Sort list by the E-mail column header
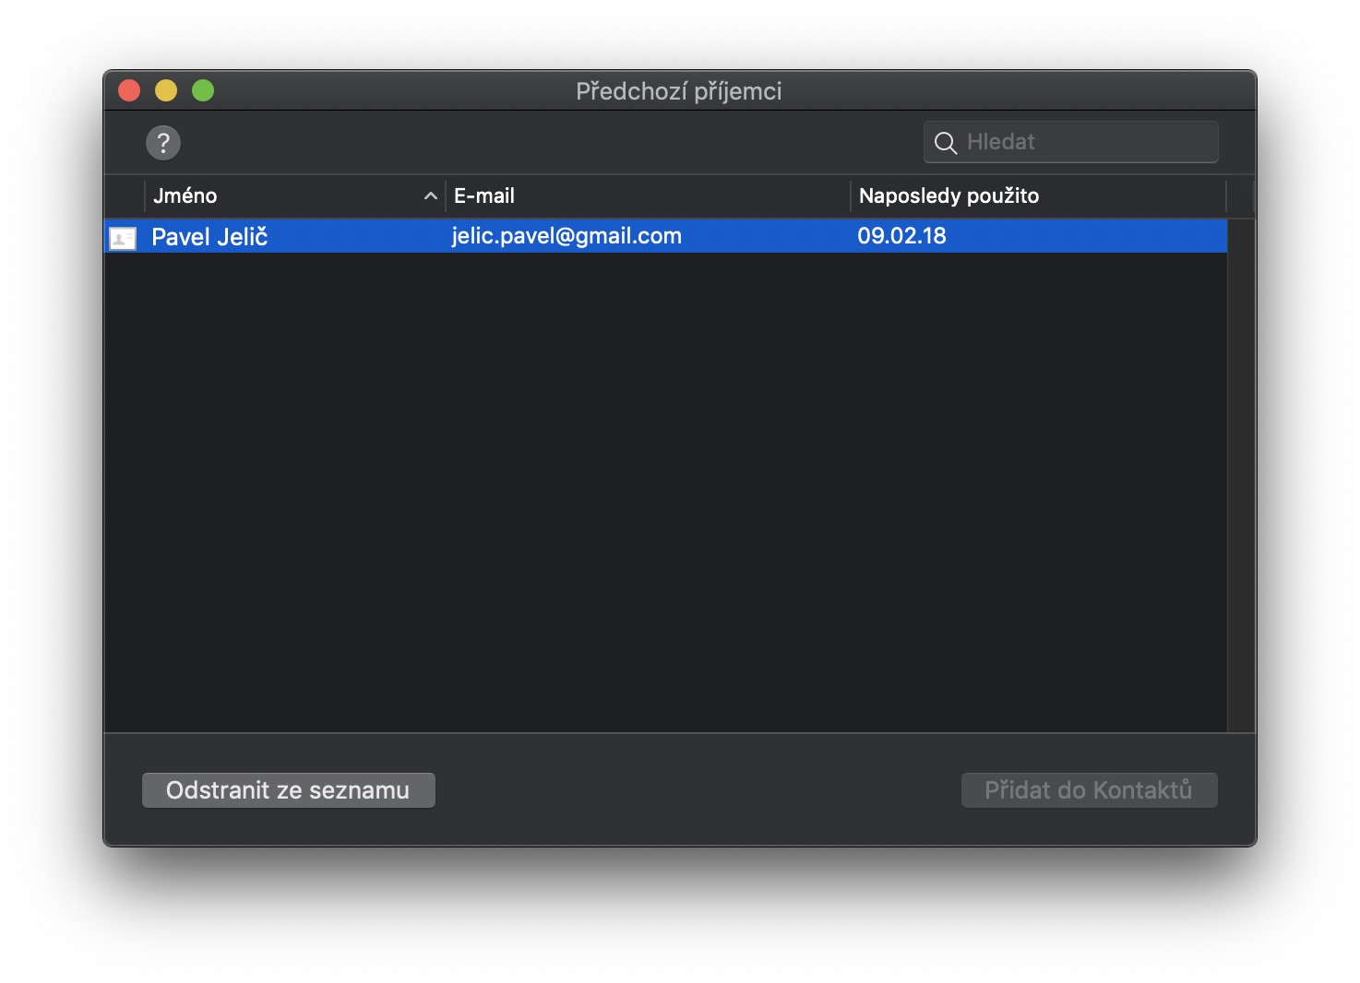 (x=484, y=196)
